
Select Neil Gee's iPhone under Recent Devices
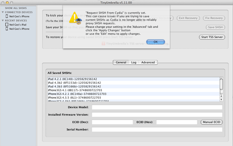point(19,29)
